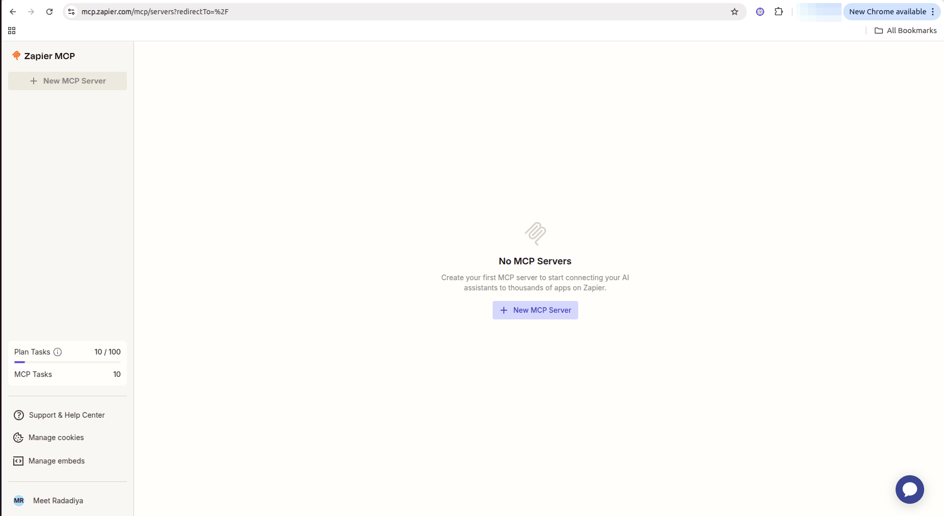Click the plus icon in center New MCP Server button
The image size is (944, 516).
[x=504, y=310]
